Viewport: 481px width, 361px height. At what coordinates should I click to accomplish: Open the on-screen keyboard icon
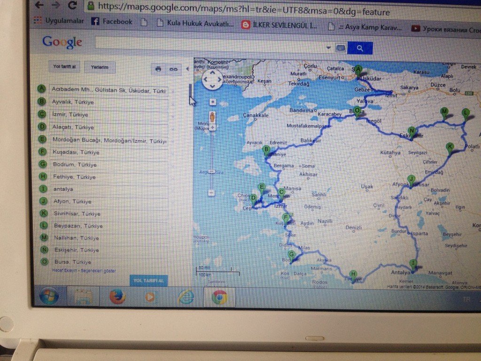click(x=340, y=48)
